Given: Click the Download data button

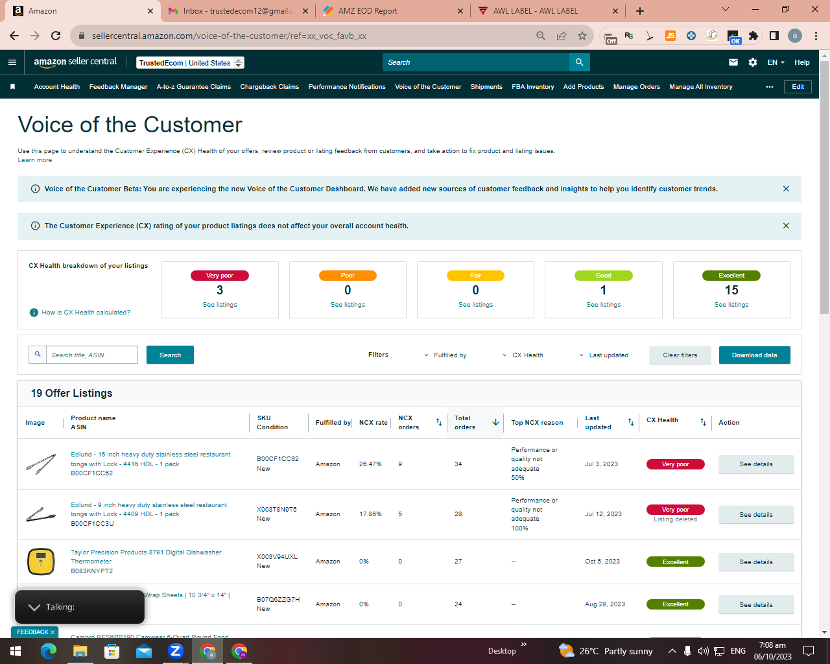Looking at the screenshot, I should coord(755,355).
